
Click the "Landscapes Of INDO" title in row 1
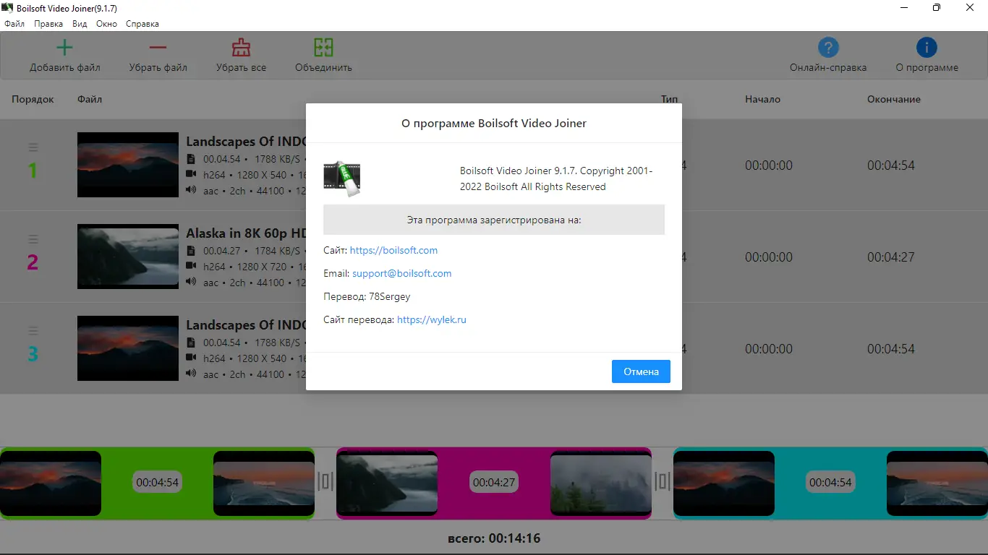point(246,142)
